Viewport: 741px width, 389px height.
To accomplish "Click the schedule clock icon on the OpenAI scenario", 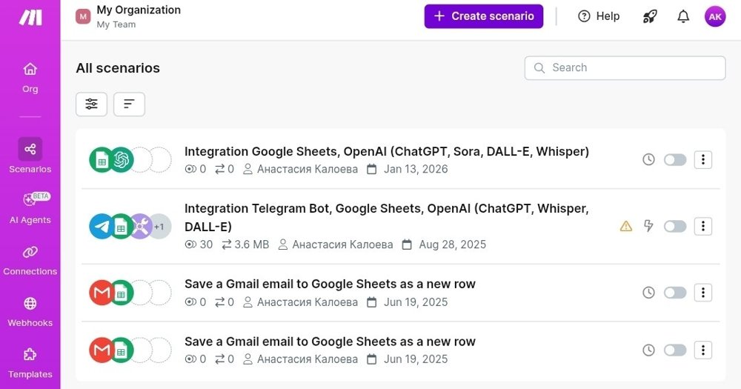I will coord(648,159).
